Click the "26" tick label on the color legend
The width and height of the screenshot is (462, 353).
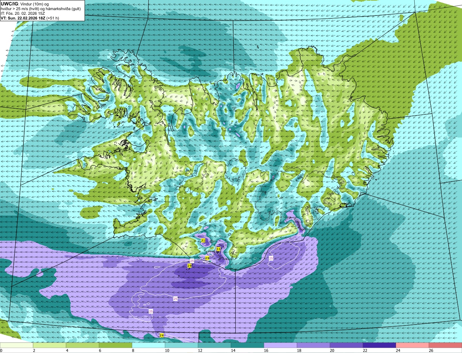pos(431,350)
